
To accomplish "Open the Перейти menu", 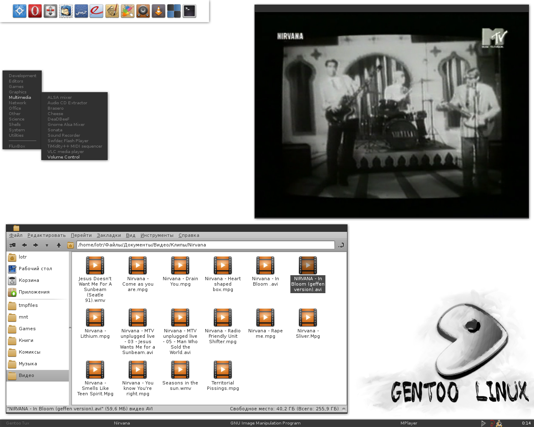I will point(81,235).
